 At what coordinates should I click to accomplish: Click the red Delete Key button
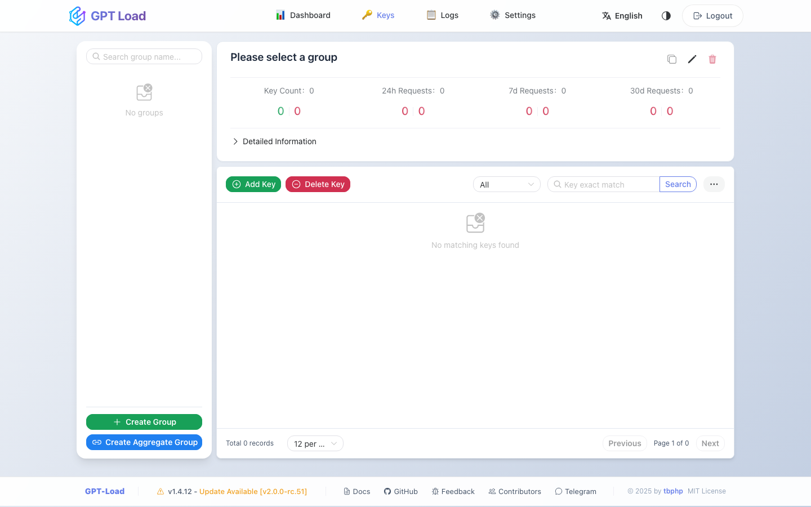pos(318,184)
